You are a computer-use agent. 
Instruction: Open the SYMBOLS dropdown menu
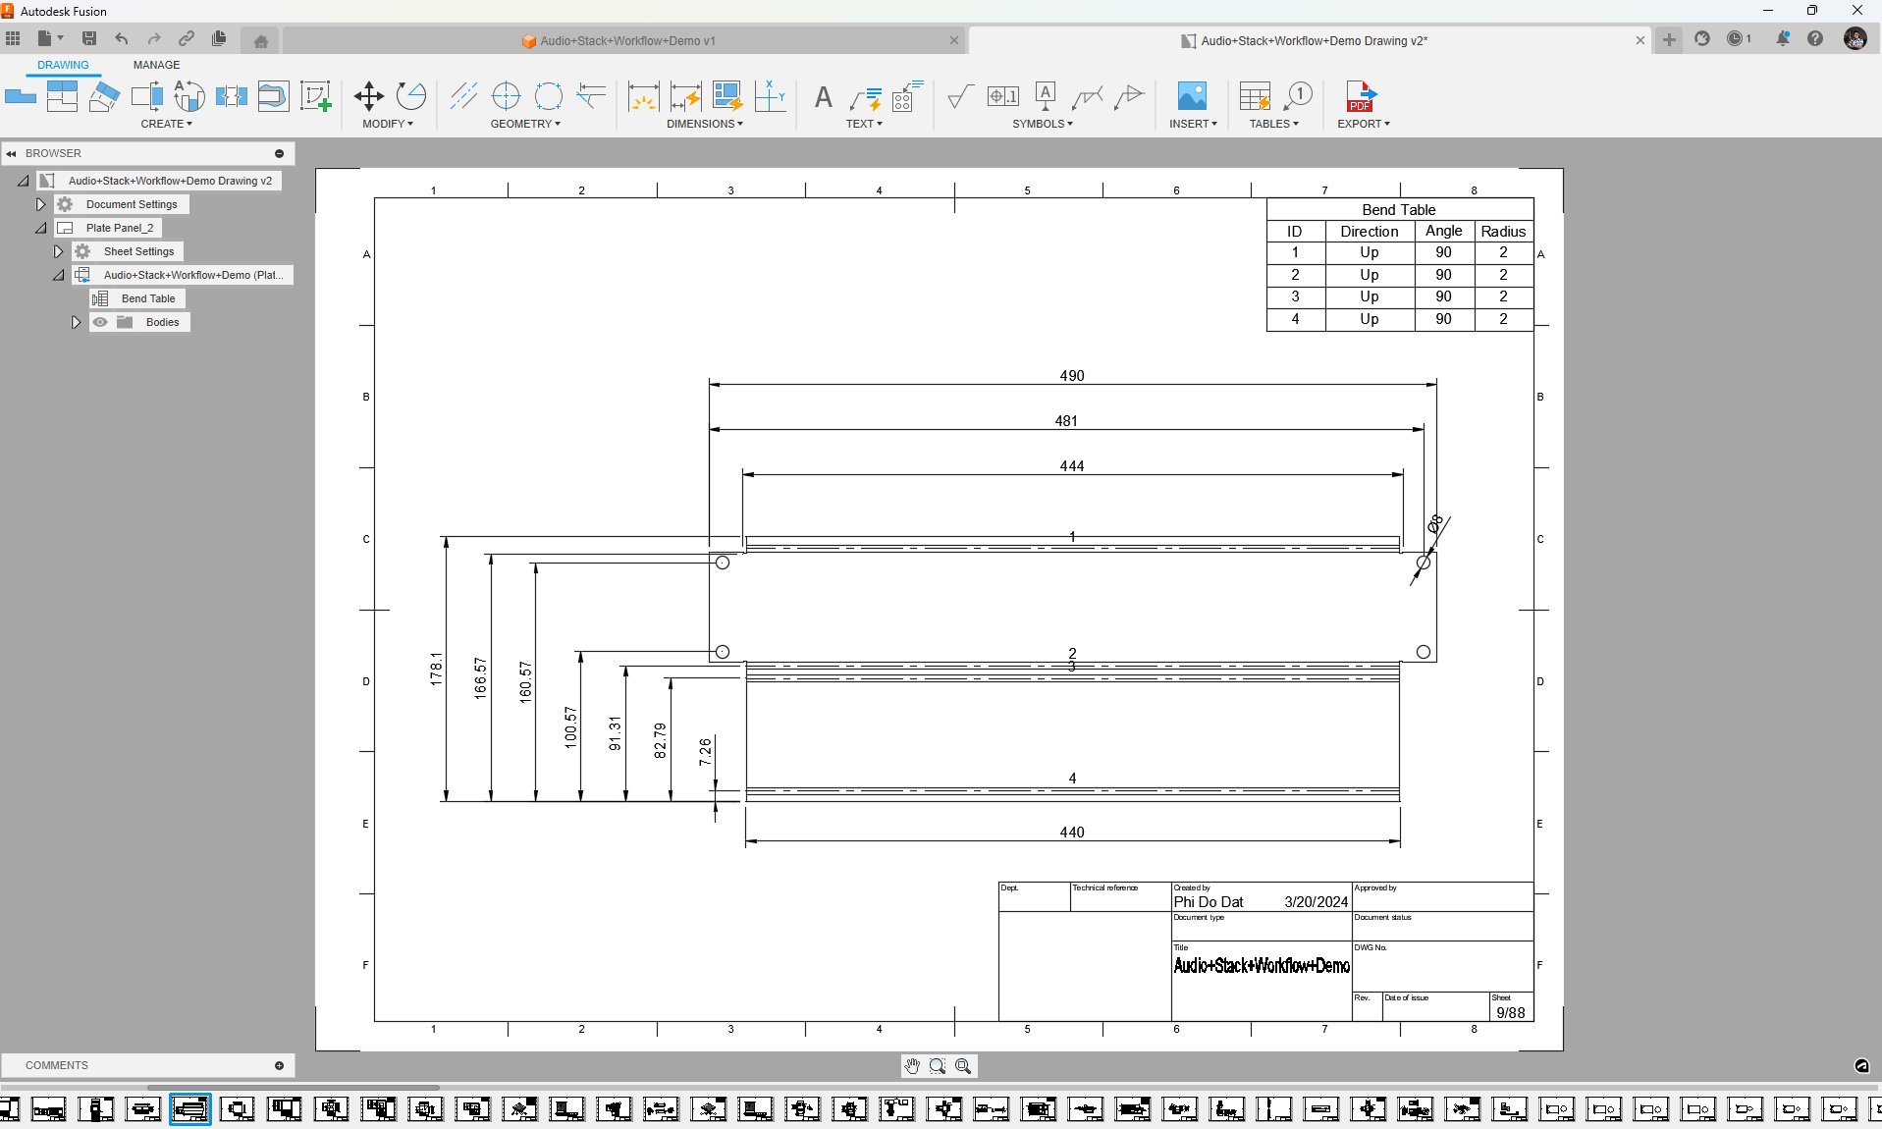(x=1042, y=124)
